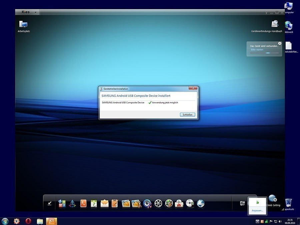Open the volume speaker tray icon

[280, 222]
